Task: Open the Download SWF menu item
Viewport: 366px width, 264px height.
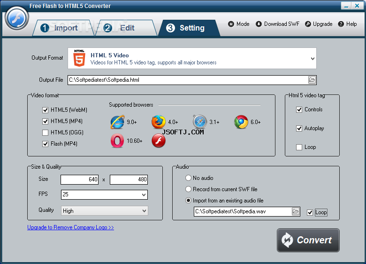Action: click(x=277, y=24)
